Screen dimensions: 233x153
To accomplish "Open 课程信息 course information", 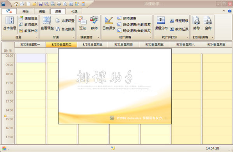I will click(x=28, y=18).
